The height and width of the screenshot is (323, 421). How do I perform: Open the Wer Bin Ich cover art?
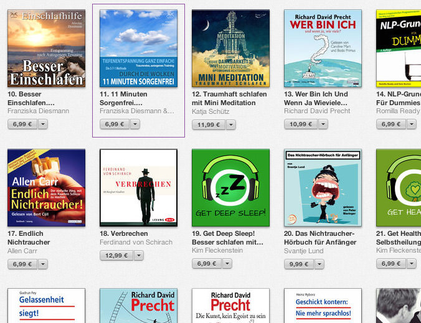[x=323, y=49]
